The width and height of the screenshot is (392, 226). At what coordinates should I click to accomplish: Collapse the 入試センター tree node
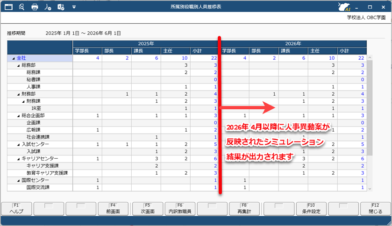click(19, 145)
